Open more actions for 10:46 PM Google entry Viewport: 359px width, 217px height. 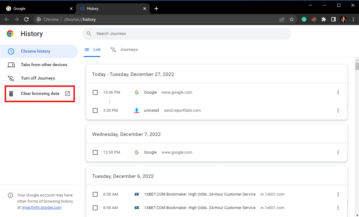coord(338,92)
